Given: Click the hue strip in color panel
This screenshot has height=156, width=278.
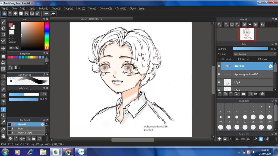Looking at the screenshot, I should click(x=46, y=36).
